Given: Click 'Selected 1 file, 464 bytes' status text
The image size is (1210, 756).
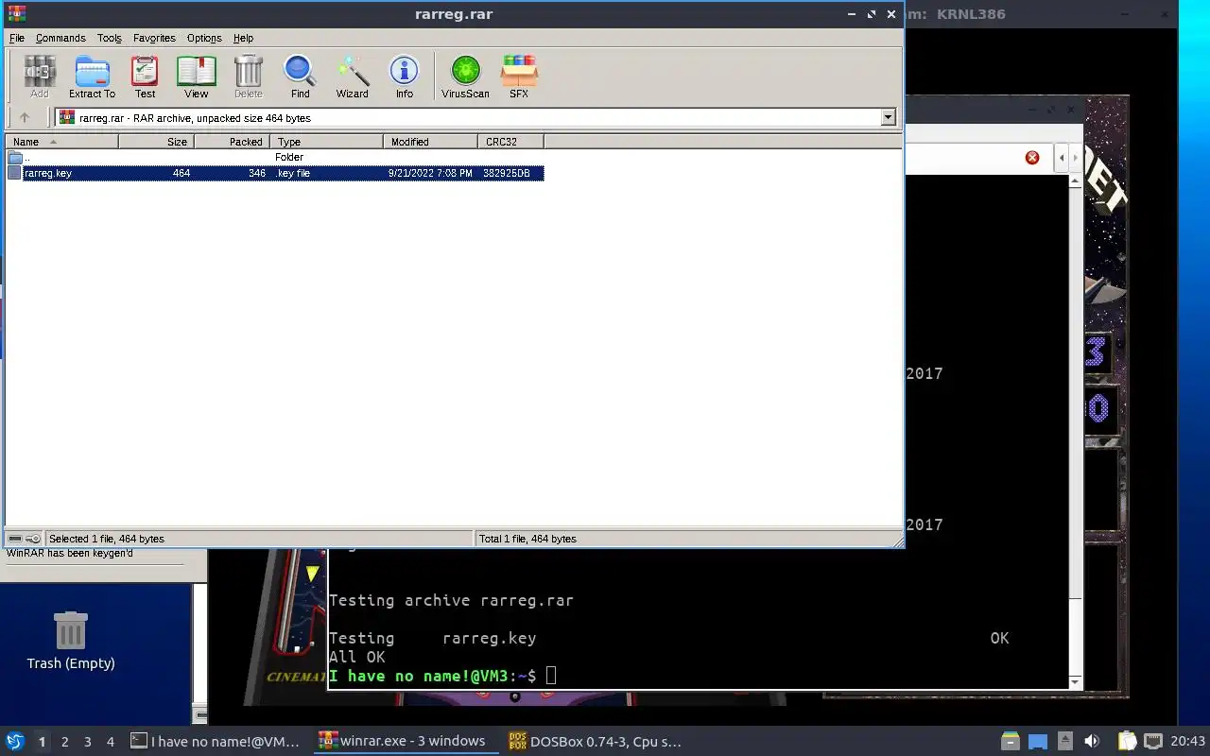Looking at the screenshot, I should [107, 539].
